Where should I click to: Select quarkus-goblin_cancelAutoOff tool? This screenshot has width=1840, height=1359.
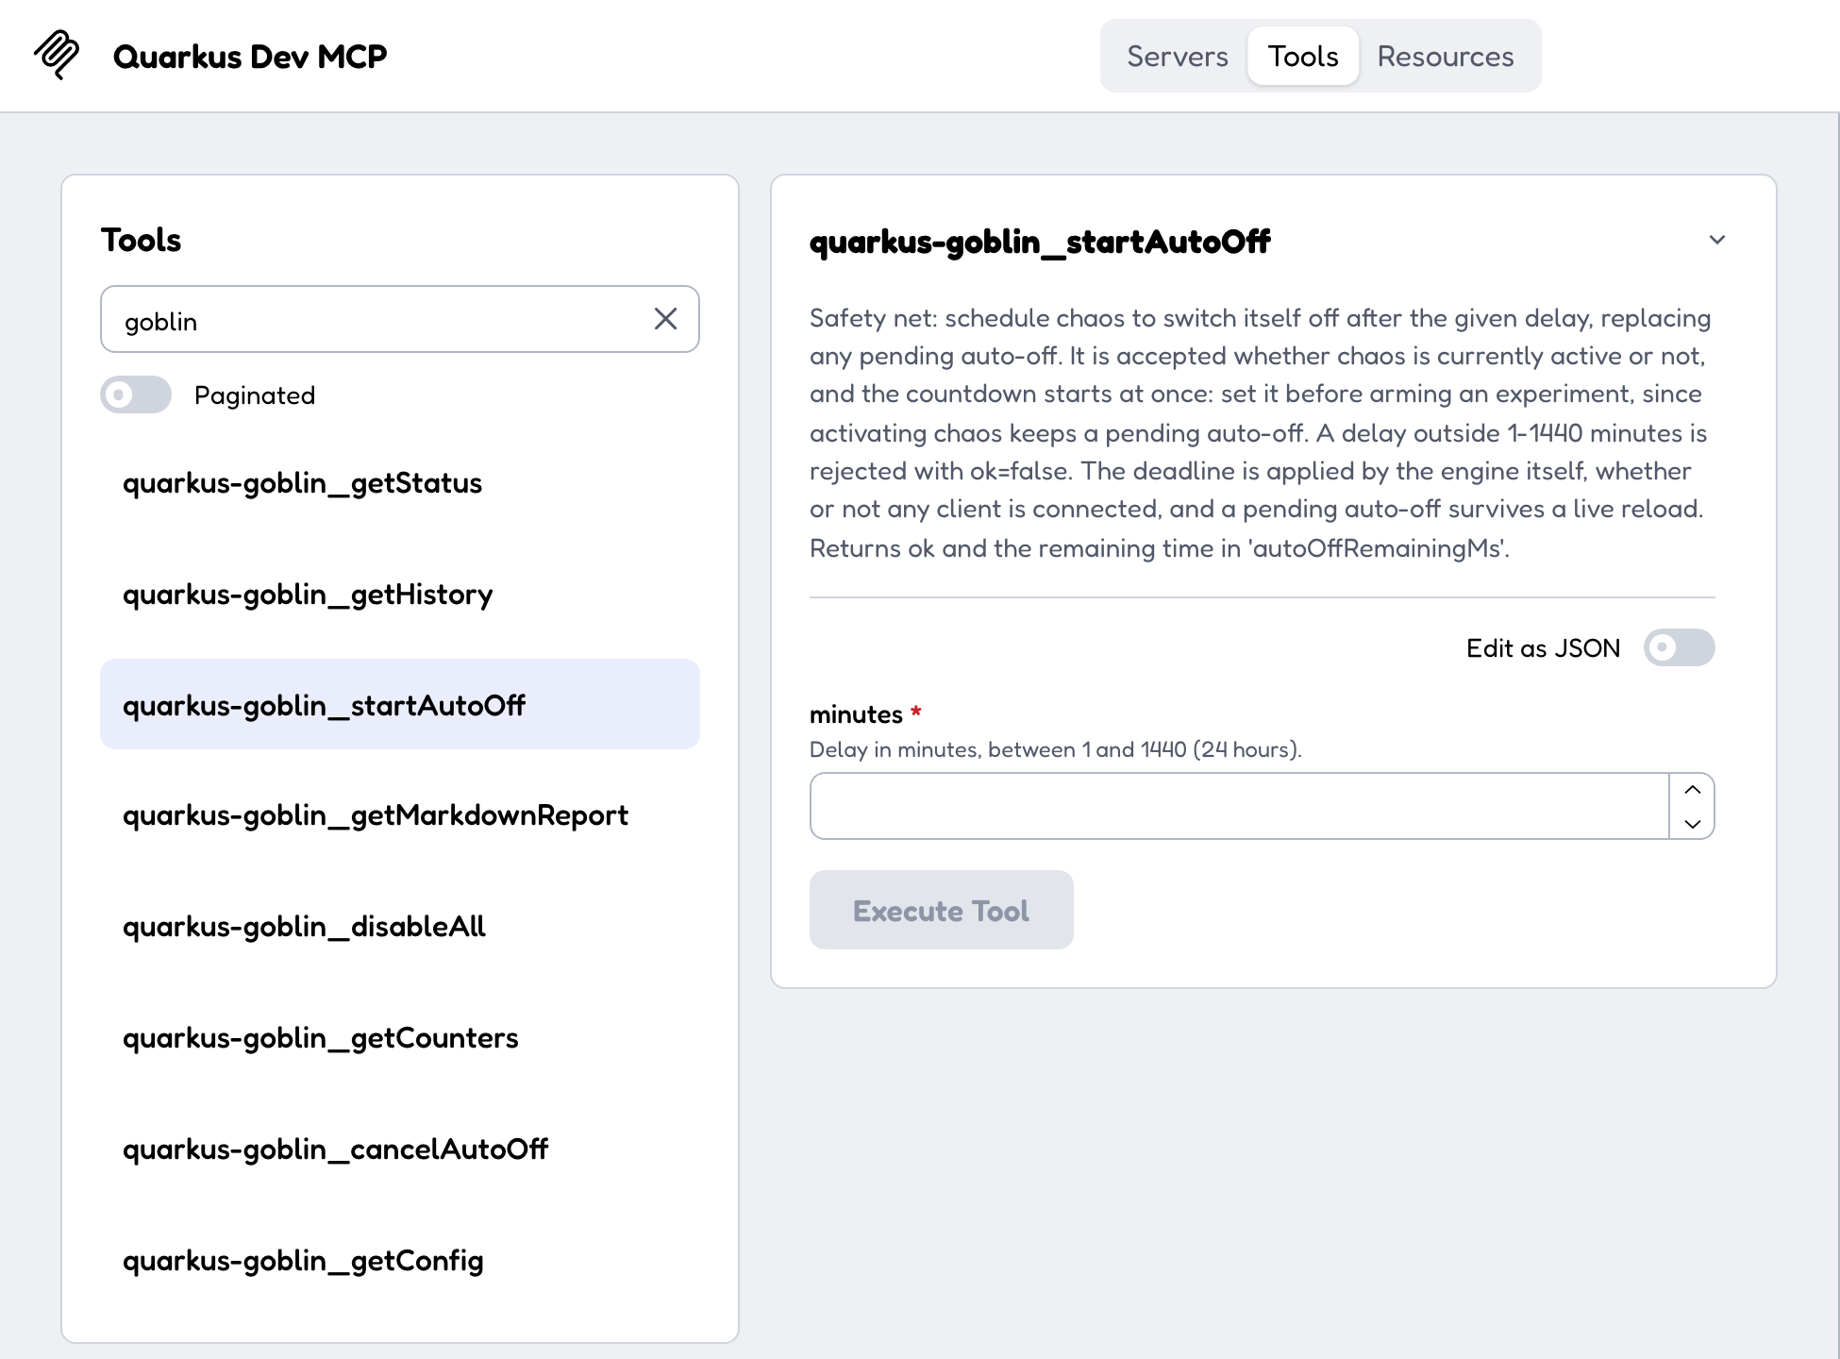(x=399, y=1149)
